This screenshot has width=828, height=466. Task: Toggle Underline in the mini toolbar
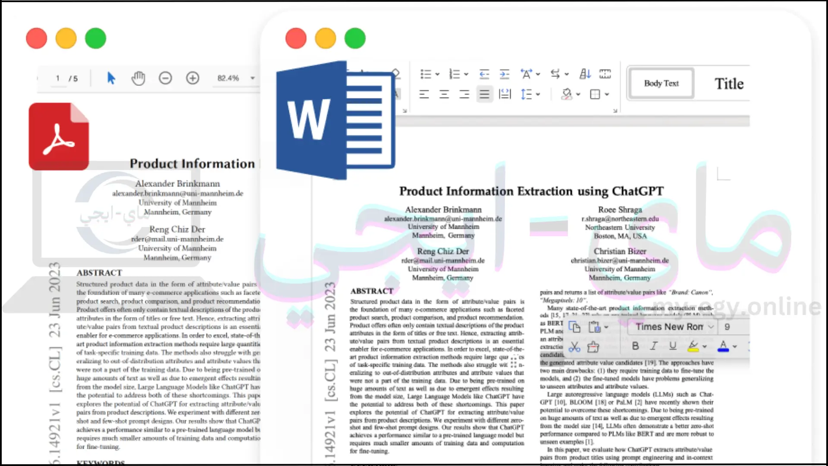(673, 346)
